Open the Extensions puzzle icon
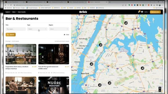Screen dimensions: 168x94 coord(151,5)
